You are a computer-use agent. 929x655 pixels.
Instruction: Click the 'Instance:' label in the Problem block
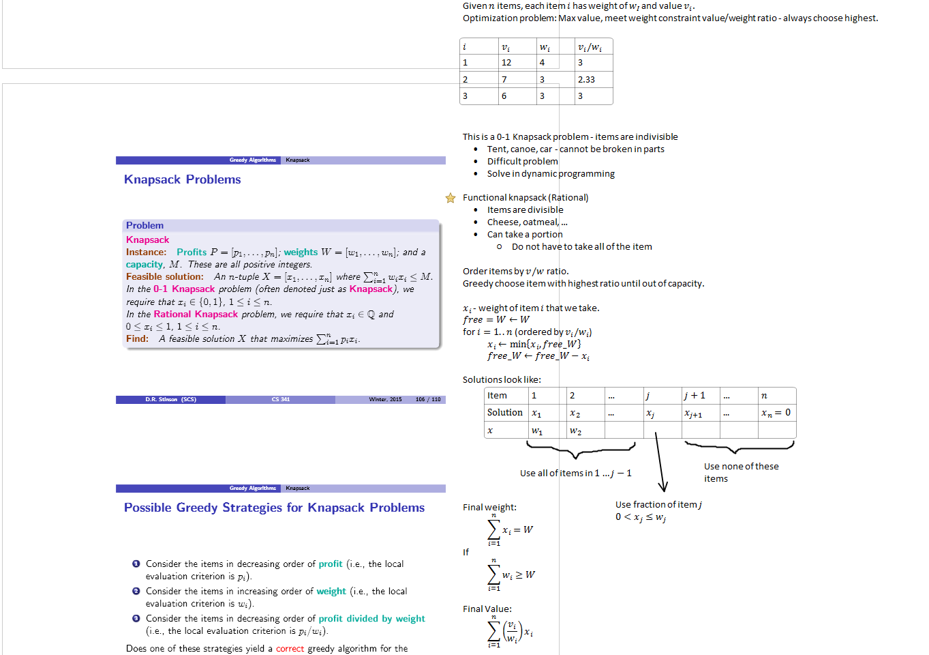[146, 252]
